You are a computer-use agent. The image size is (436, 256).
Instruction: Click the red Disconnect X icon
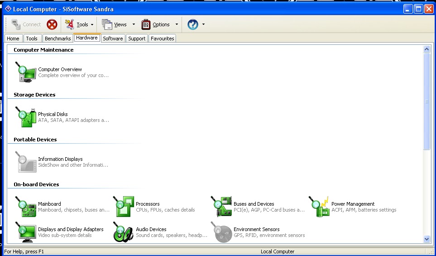(52, 24)
